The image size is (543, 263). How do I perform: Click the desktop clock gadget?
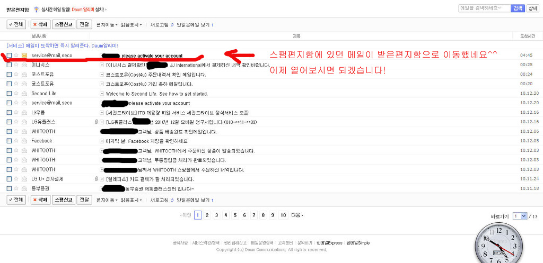tap(497, 243)
